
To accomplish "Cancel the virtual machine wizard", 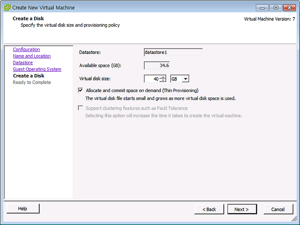I will (278, 209).
